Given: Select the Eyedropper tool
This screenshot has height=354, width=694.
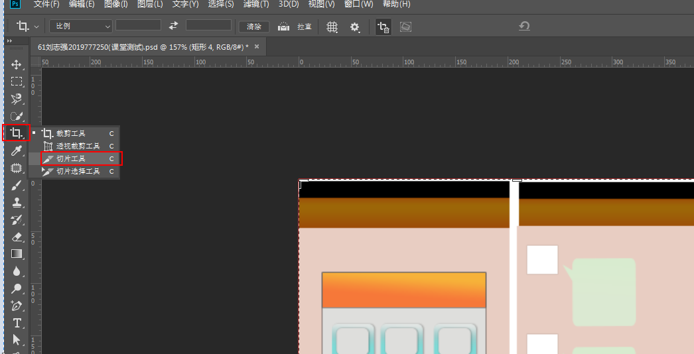Looking at the screenshot, I should [x=17, y=150].
